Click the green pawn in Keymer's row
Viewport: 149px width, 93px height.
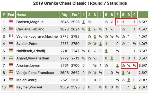tap(134, 87)
